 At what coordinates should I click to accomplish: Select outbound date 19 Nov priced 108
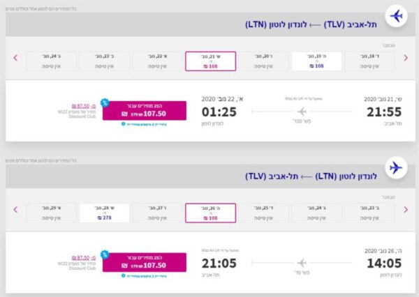(x=316, y=61)
